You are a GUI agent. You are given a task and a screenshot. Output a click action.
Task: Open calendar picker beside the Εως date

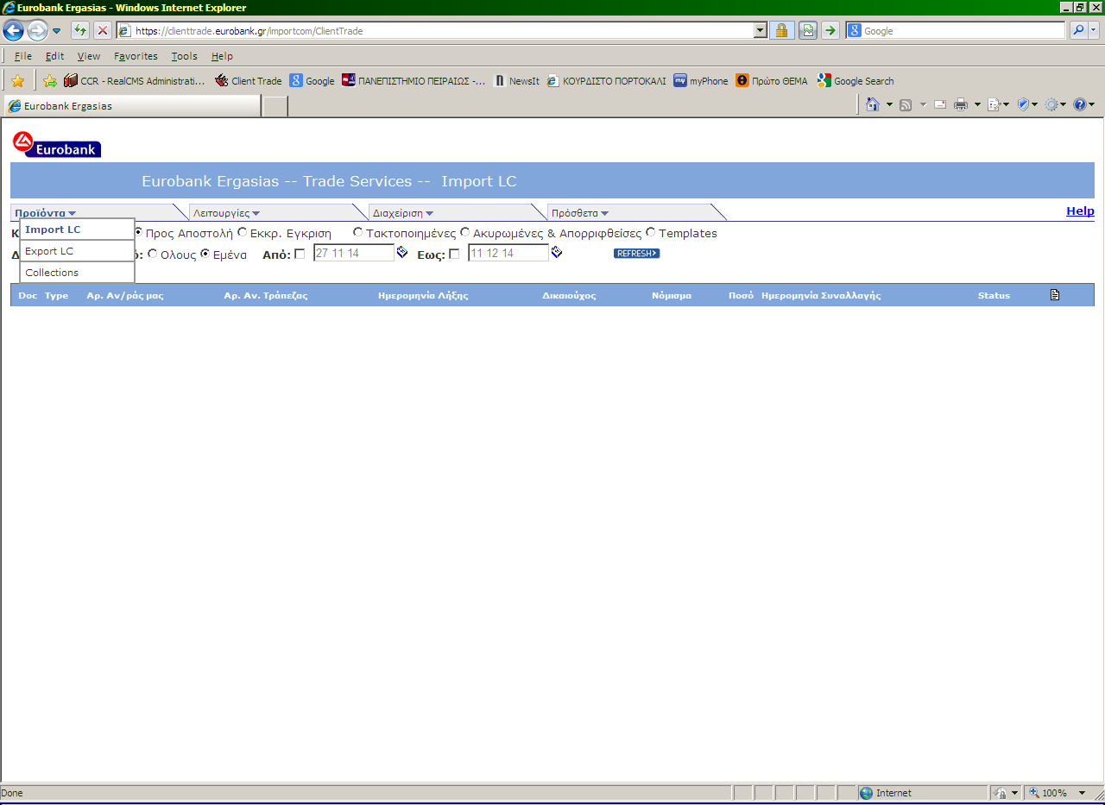click(x=557, y=252)
